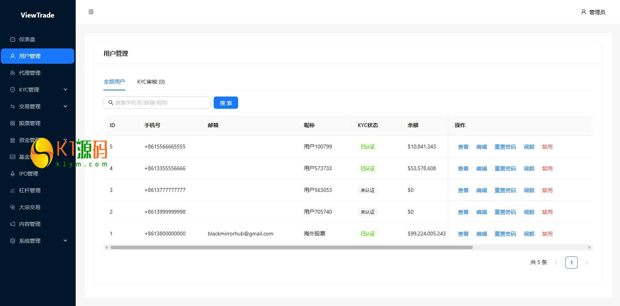Click balance $99,224,005.243

(x=427, y=234)
